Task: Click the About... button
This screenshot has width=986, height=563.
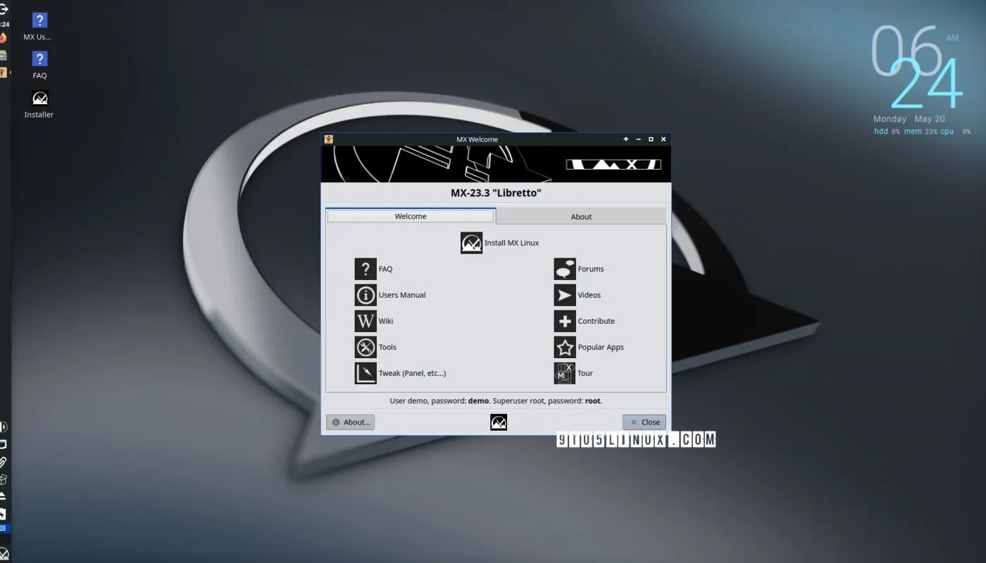Action: point(350,422)
